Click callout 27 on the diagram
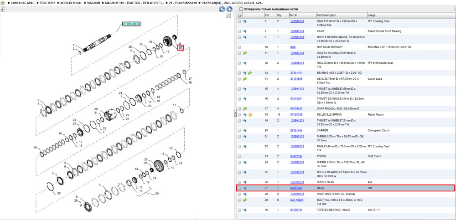 coord(181,47)
